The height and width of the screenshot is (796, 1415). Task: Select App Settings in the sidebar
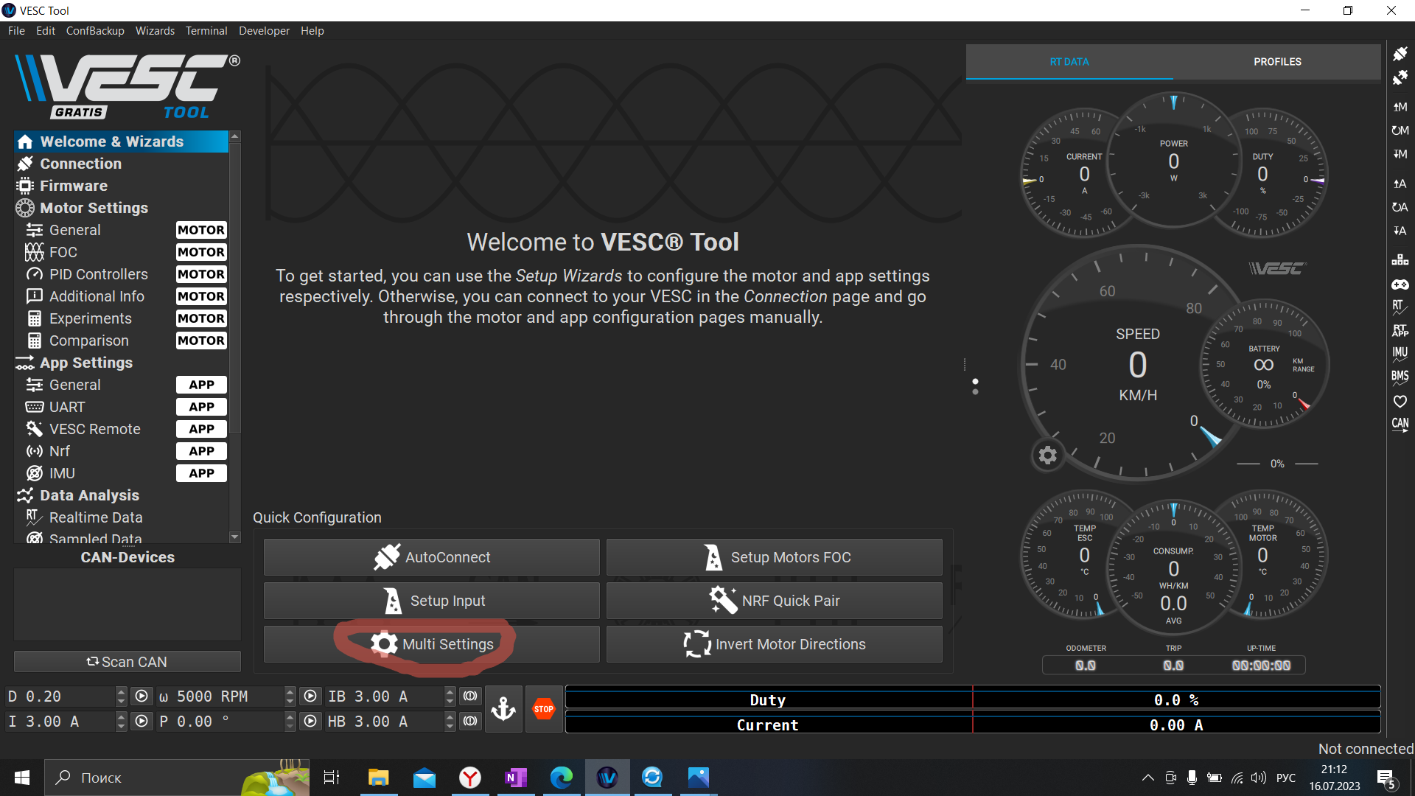click(x=122, y=363)
